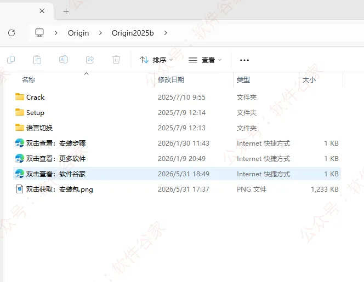Click the date 2025/7/9 12:13
This screenshot has width=364, height=282.
pos(182,128)
